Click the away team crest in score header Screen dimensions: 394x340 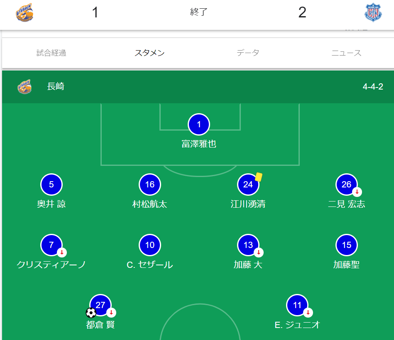373,12
